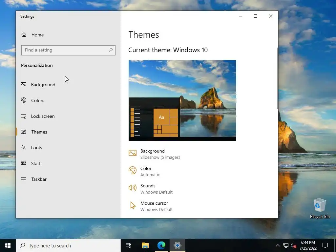
Task: Click the Background picture icon in sidebar
Action: point(24,84)
